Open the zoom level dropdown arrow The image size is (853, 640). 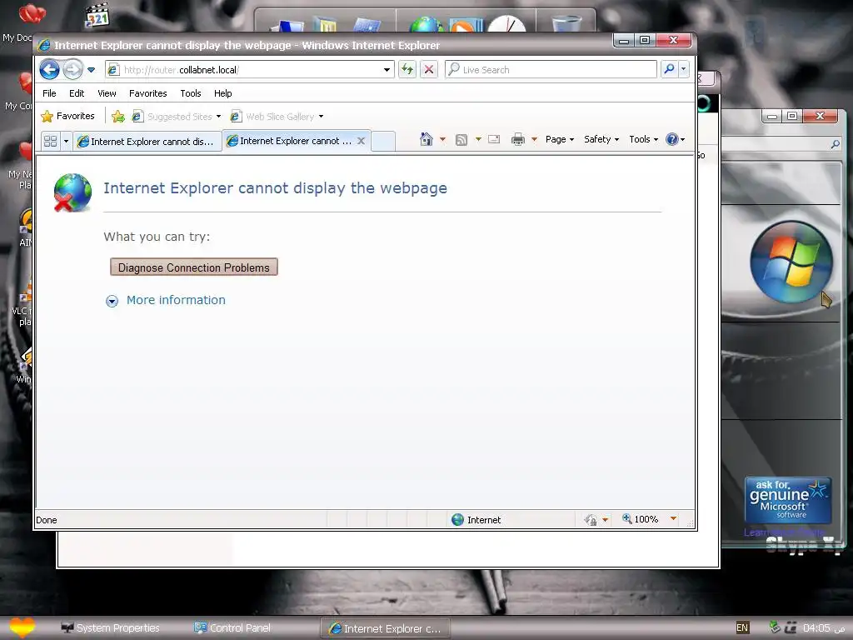coord(673,518)
